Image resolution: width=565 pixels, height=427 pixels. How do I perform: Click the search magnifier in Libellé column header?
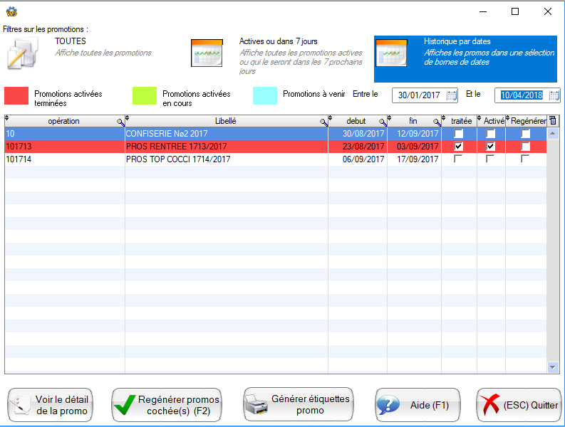tap(323, 122)
